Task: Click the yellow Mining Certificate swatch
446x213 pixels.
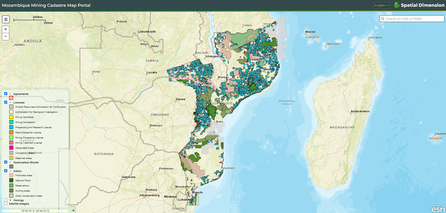Action: [11, 117]
